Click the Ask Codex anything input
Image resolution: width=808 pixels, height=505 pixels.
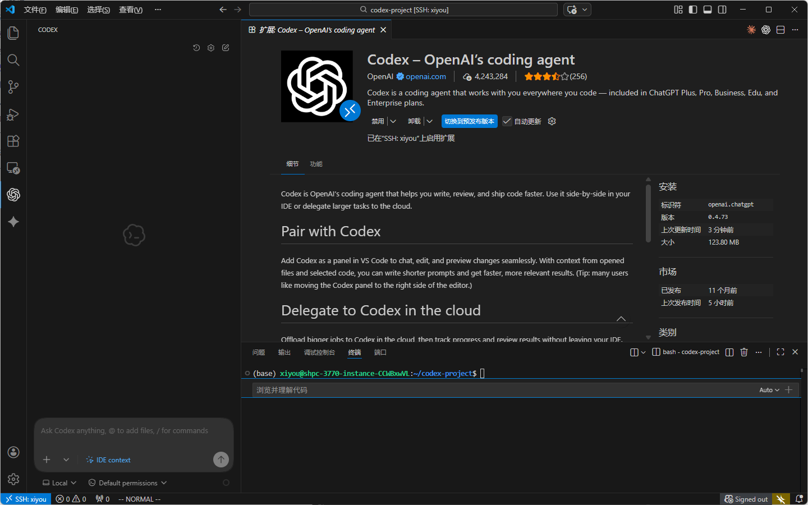tap(134, 431)
